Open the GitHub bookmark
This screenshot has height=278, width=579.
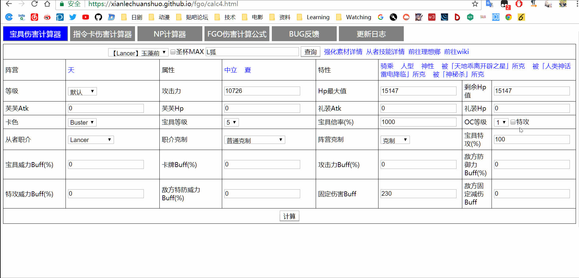[x=98, y=17]
